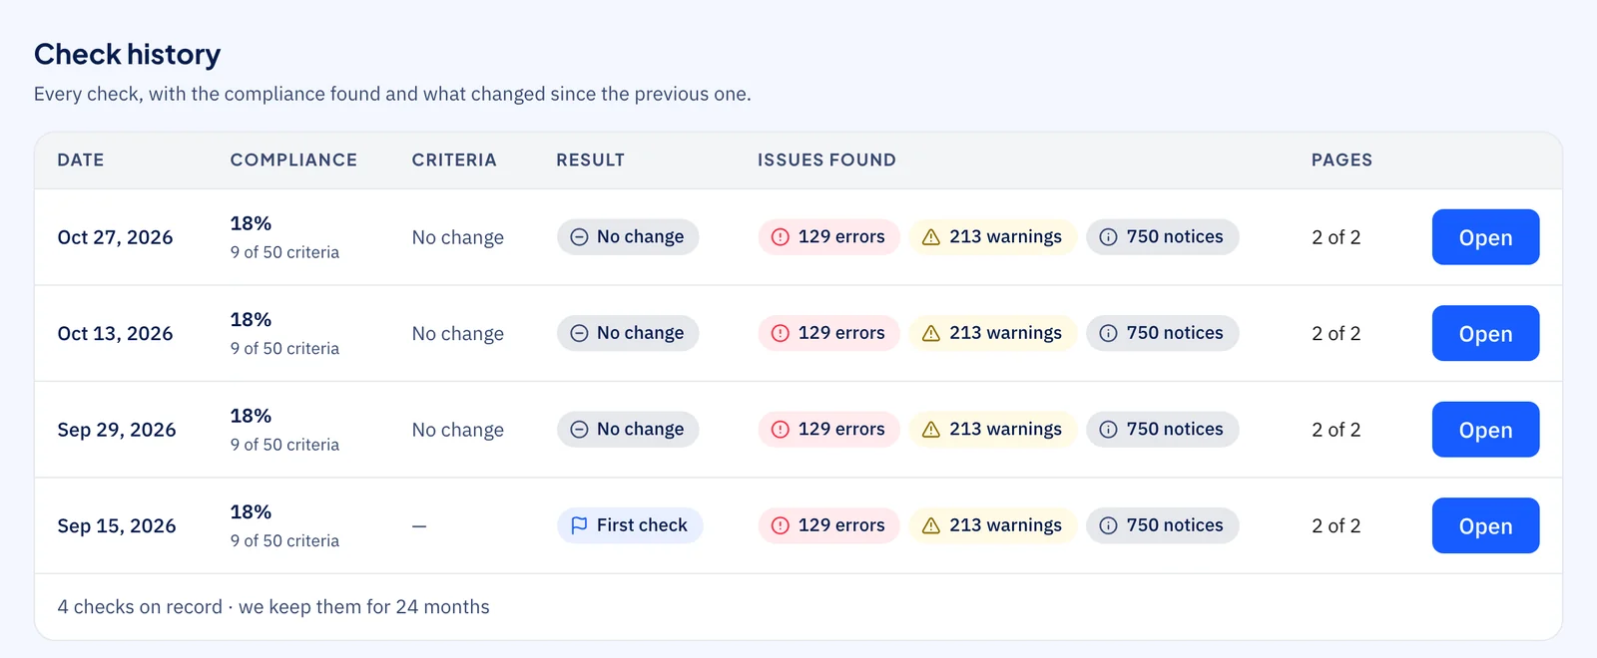Click 9 of 50 criteria in Sep 15 row

pos(284,541)
